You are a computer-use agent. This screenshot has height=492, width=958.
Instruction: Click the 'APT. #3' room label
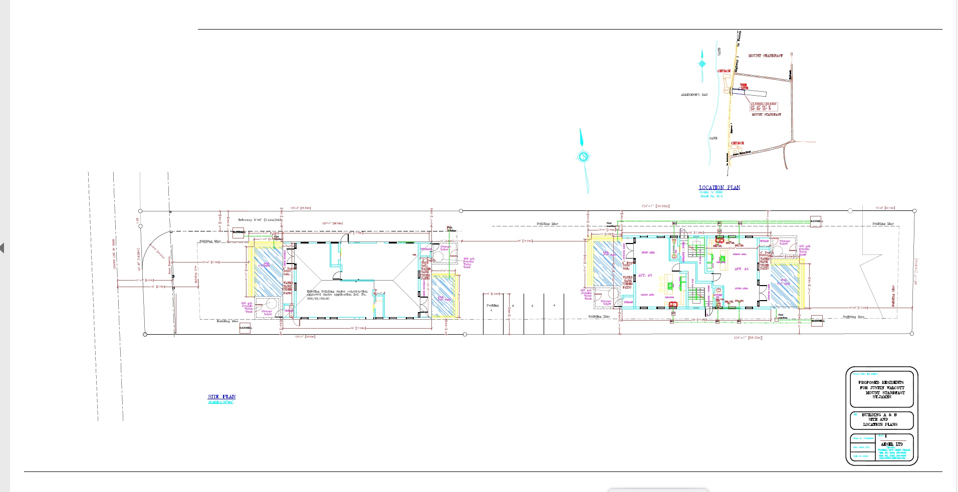point(645,276)
